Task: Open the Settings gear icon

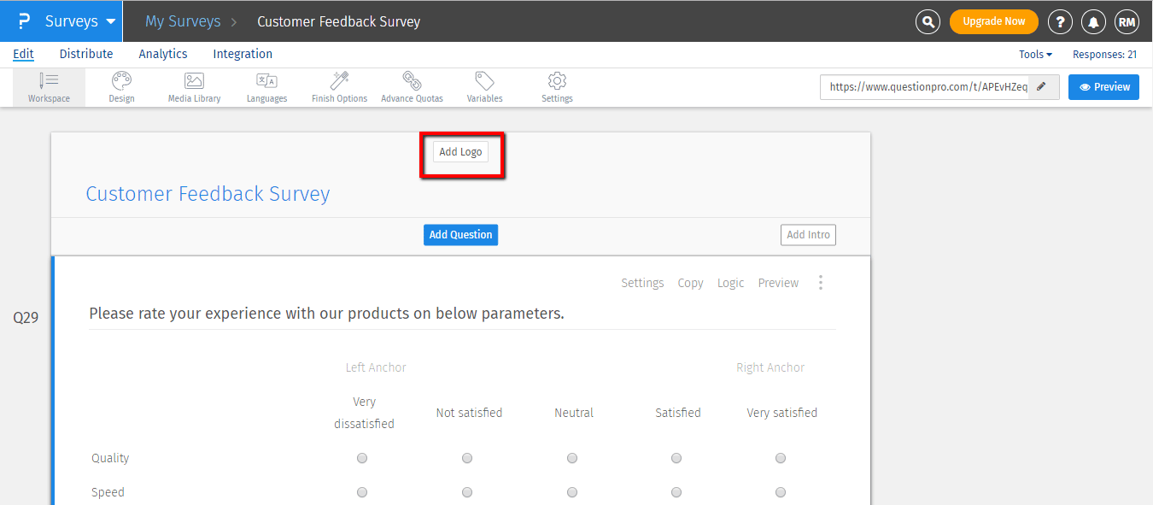Action: tap(557, 81)
